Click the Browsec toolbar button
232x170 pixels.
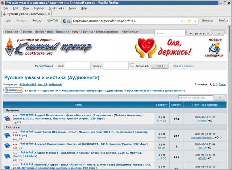tap(208, 21)
